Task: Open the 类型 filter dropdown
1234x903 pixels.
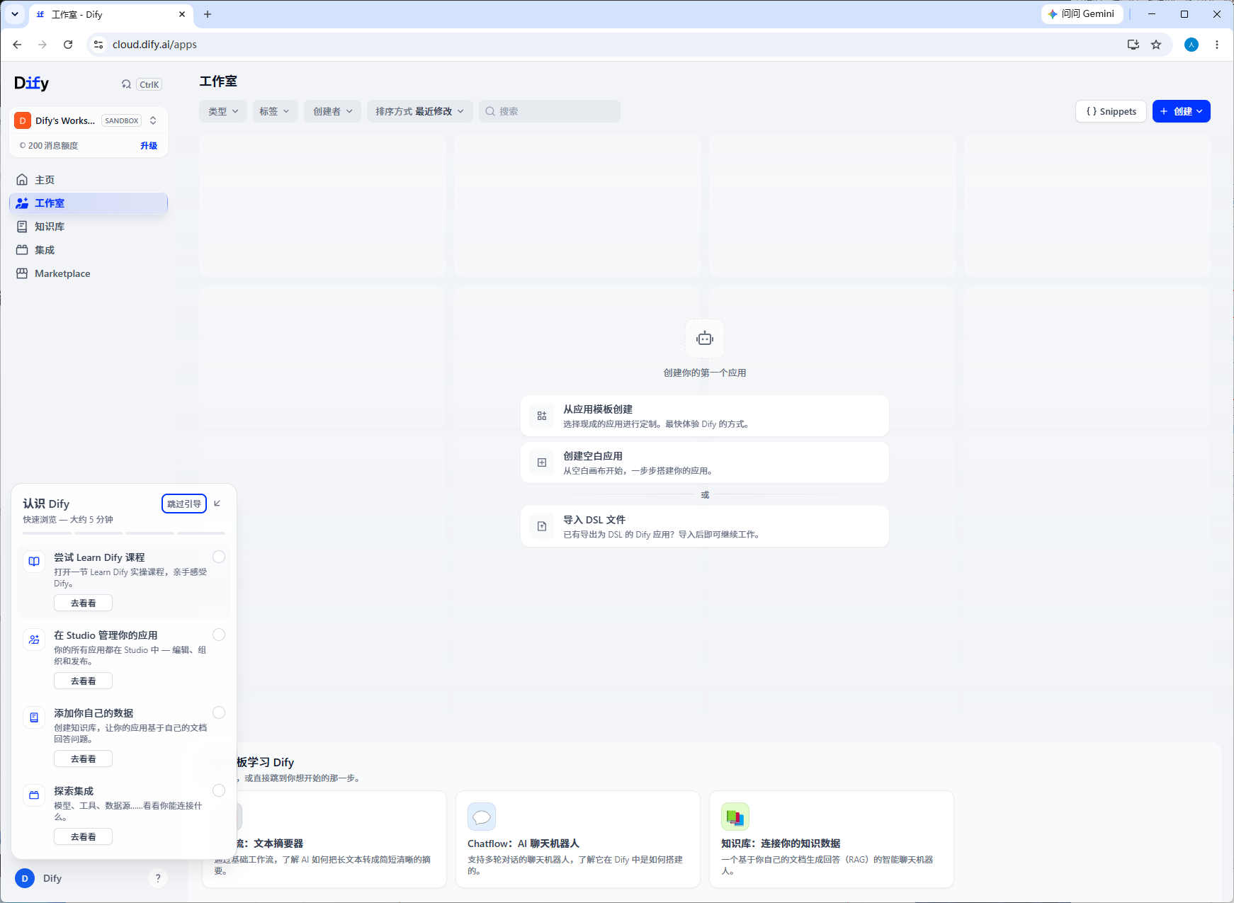Action: click(x=223, y=111)
